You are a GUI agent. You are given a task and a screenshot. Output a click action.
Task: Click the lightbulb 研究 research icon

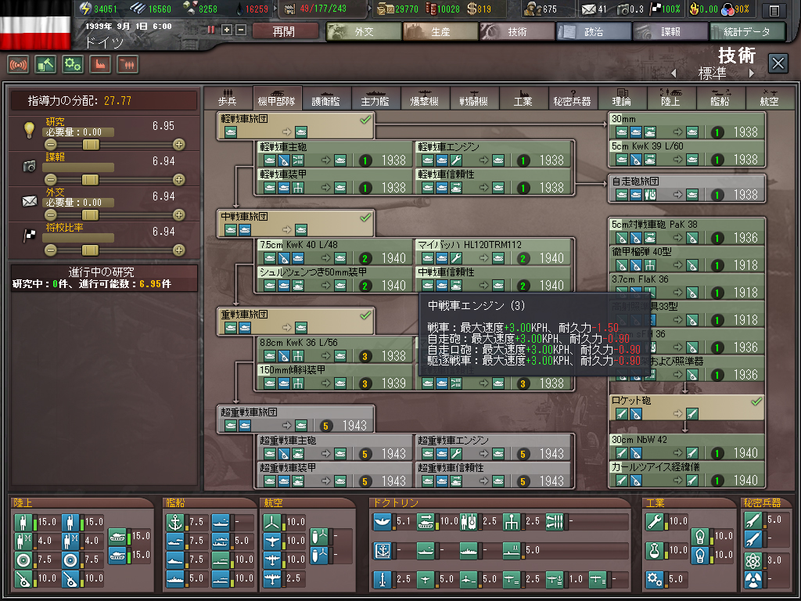click(30, 129)
